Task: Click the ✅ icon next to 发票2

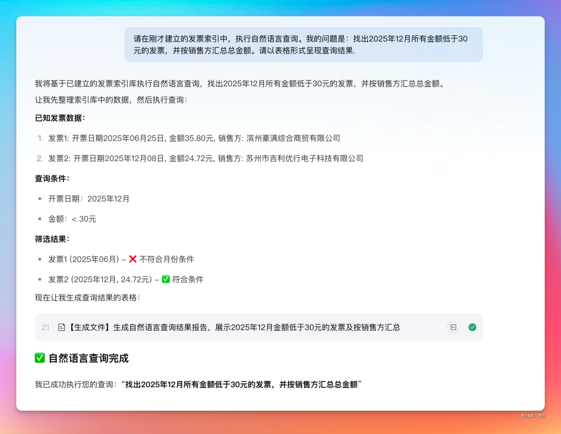Action: tap(166, 279)
